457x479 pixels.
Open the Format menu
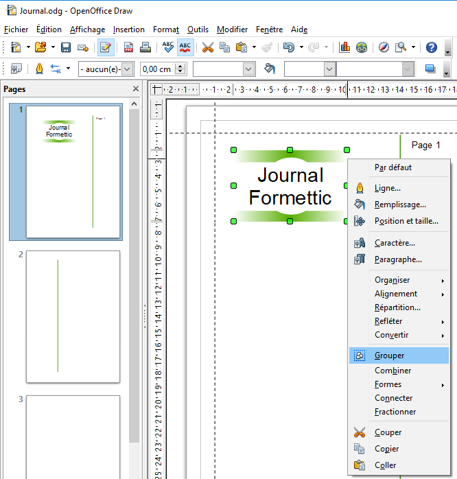coord(166,30)
